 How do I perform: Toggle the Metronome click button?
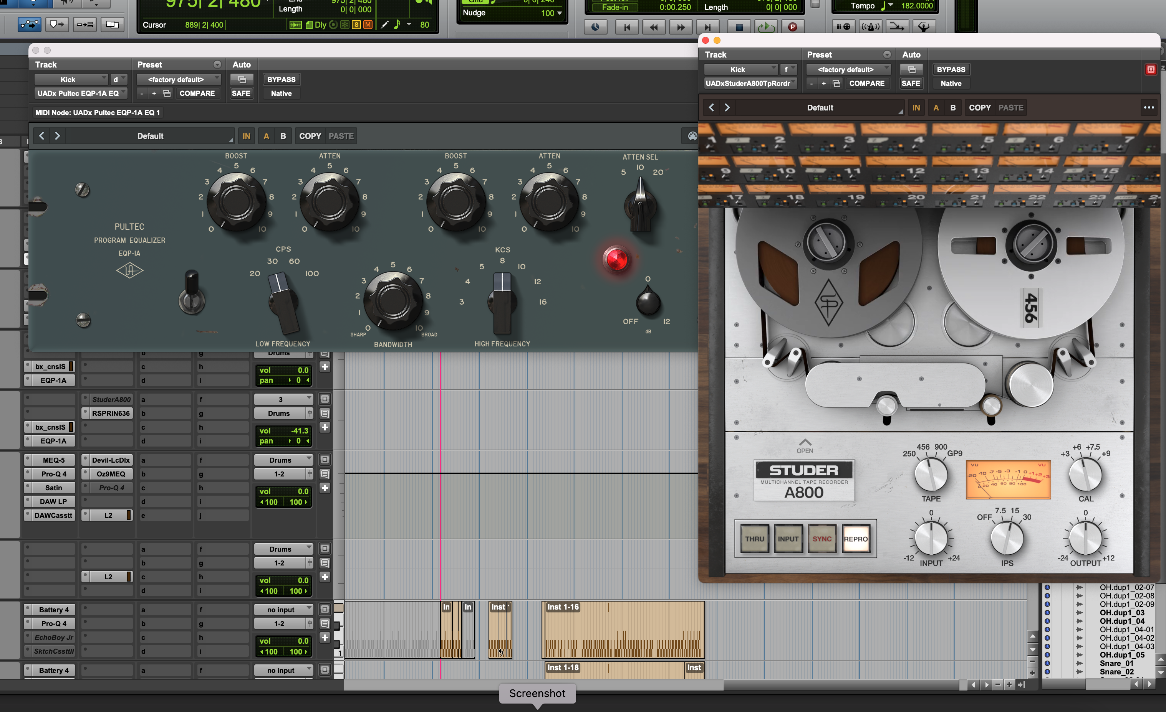pos(870,26)
